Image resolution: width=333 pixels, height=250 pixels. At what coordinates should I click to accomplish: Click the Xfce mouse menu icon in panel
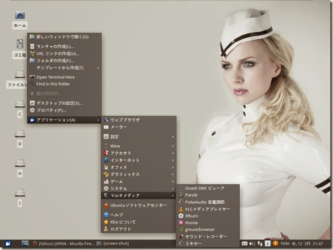coord(8,243)
